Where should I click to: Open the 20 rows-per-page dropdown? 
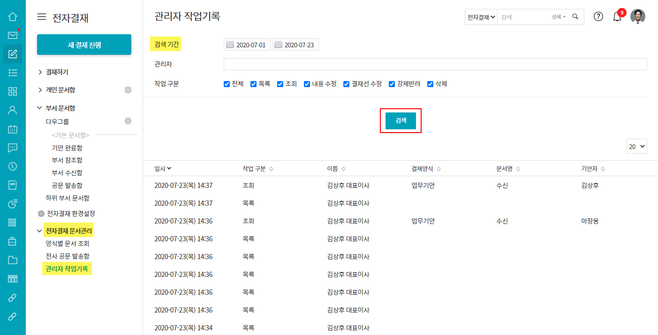click(636, 147)
